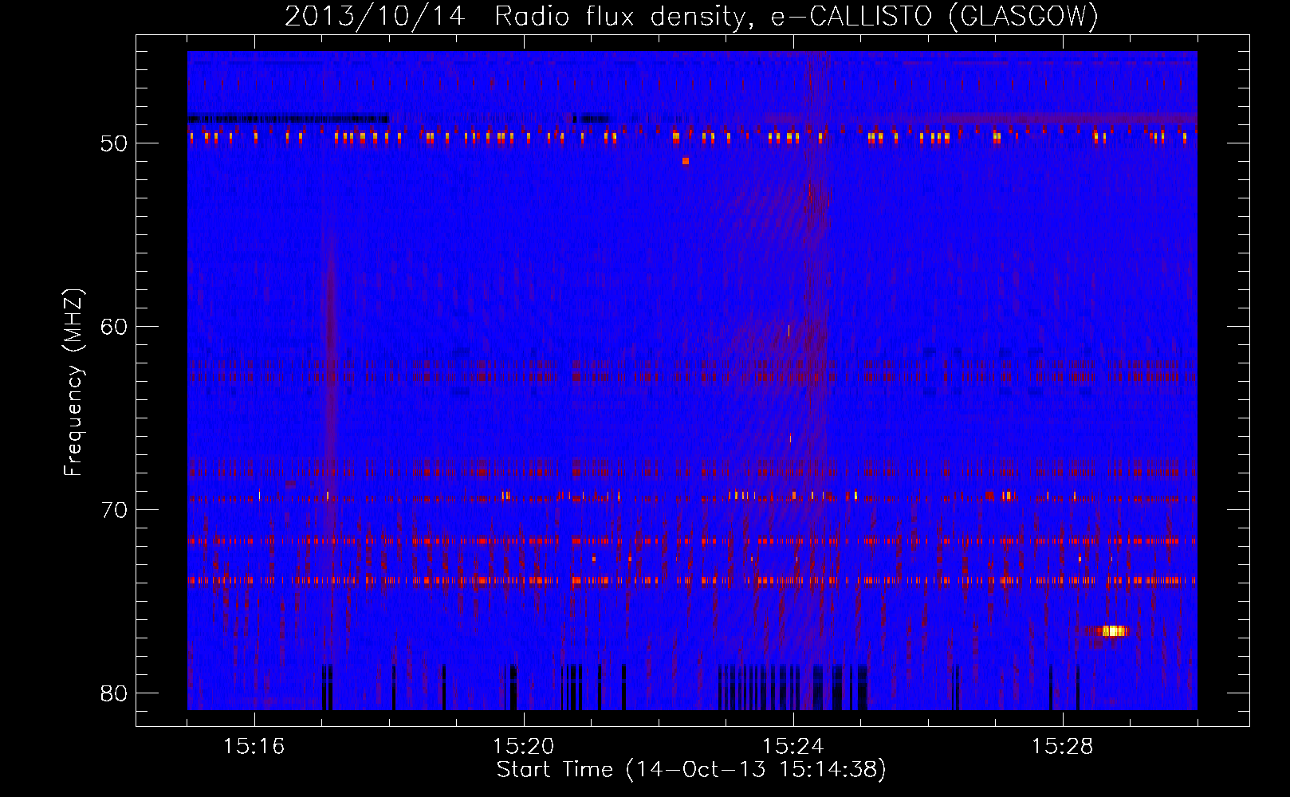Select the 'Frequency (MHZ)' y-axis label
The height and width of the screenshot is (797, 1290).
73,383
